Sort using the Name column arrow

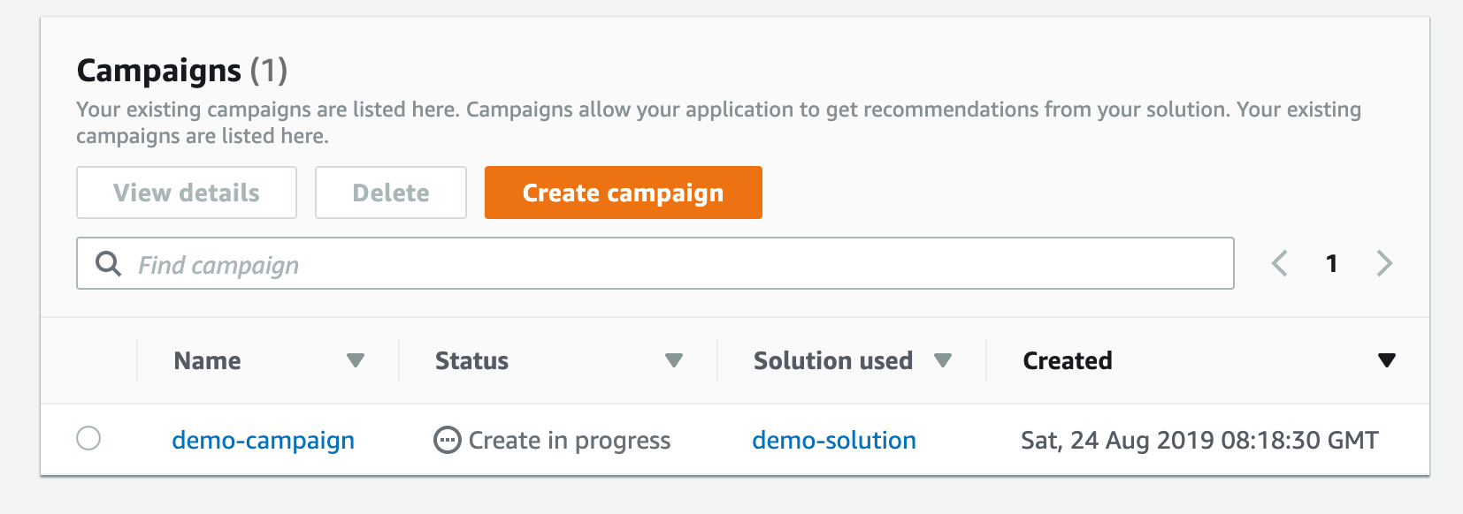(356, 360)
